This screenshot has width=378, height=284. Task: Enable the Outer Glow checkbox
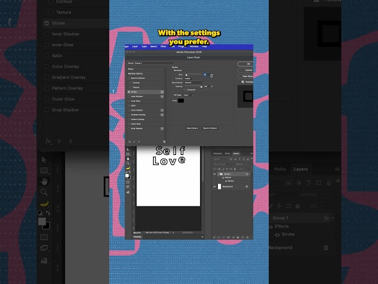click(129, 124)
